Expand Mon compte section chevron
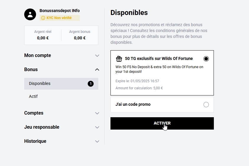This screenshot has width=249, height=166. pos(97,56)
